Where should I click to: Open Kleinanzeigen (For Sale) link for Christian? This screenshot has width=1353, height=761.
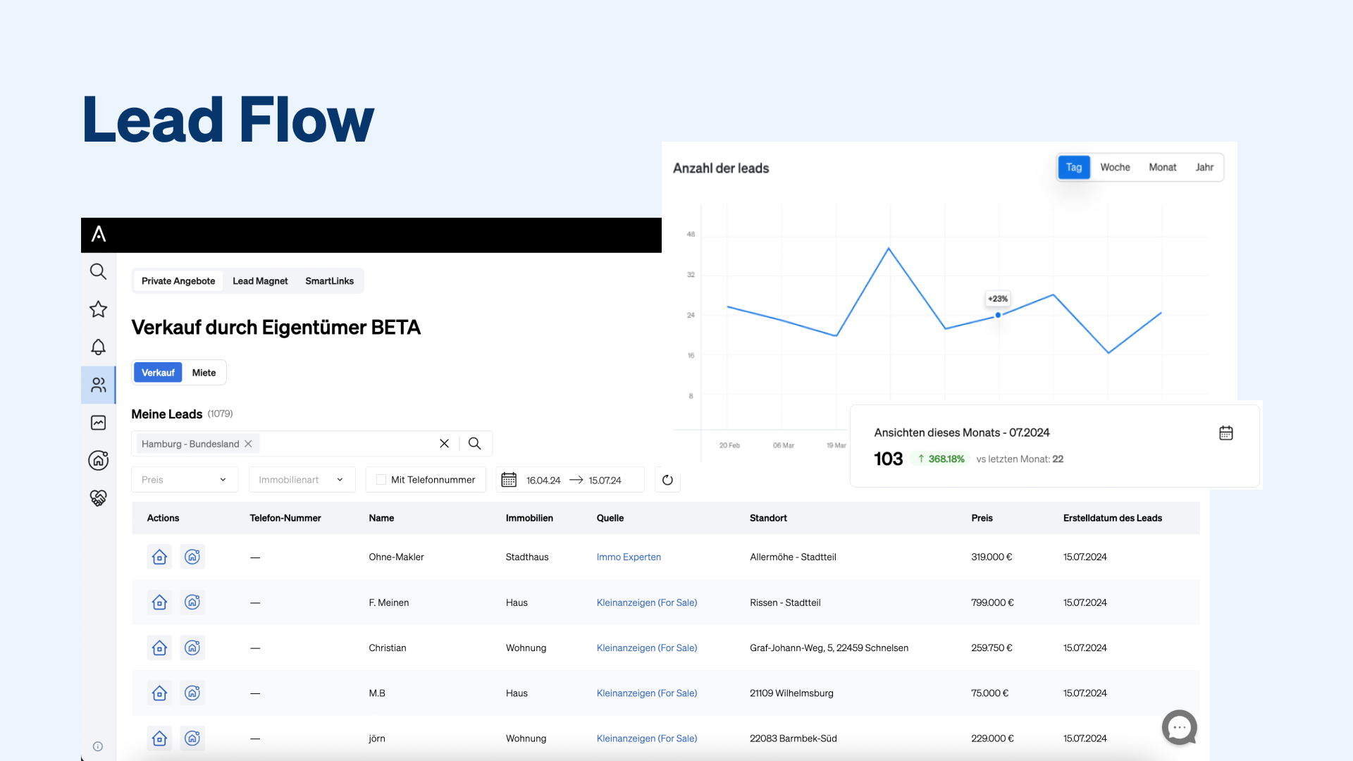click(646, 648)
